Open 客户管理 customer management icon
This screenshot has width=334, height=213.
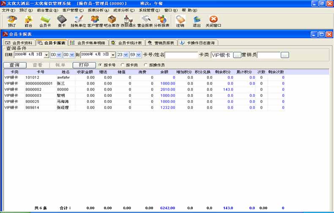click(x=95, y=20)
